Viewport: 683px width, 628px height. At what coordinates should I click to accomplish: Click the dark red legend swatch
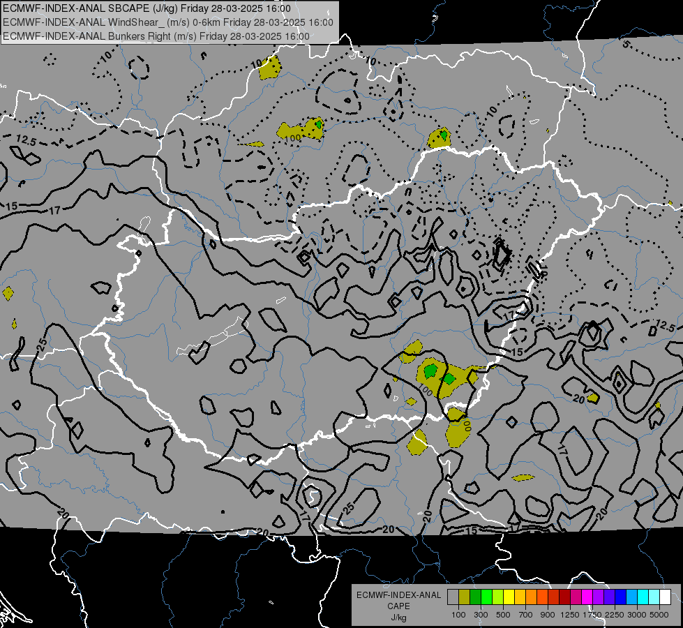point(565,597)
